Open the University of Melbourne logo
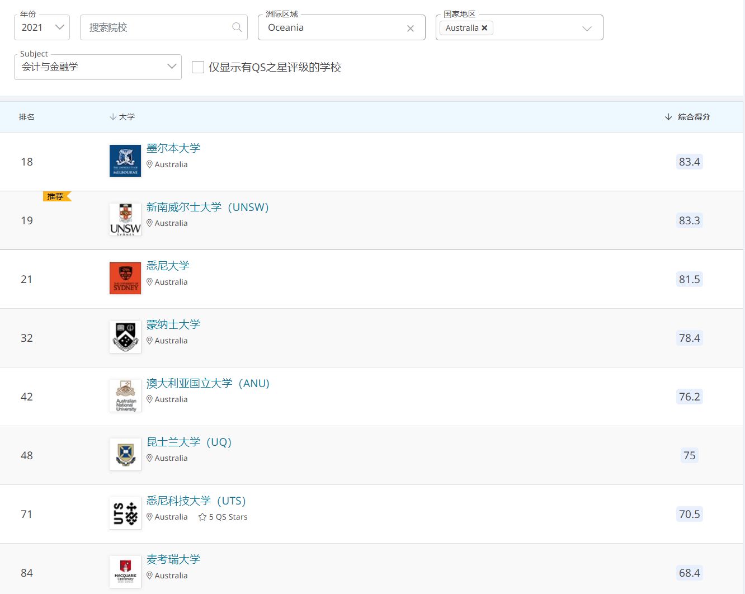This screenshot has width=745, height=594. (125, 161)
